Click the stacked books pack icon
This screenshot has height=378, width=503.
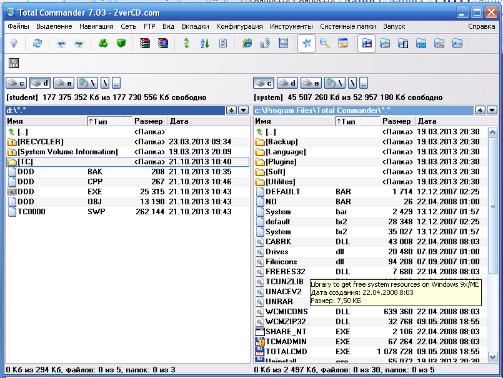(145, 43)
